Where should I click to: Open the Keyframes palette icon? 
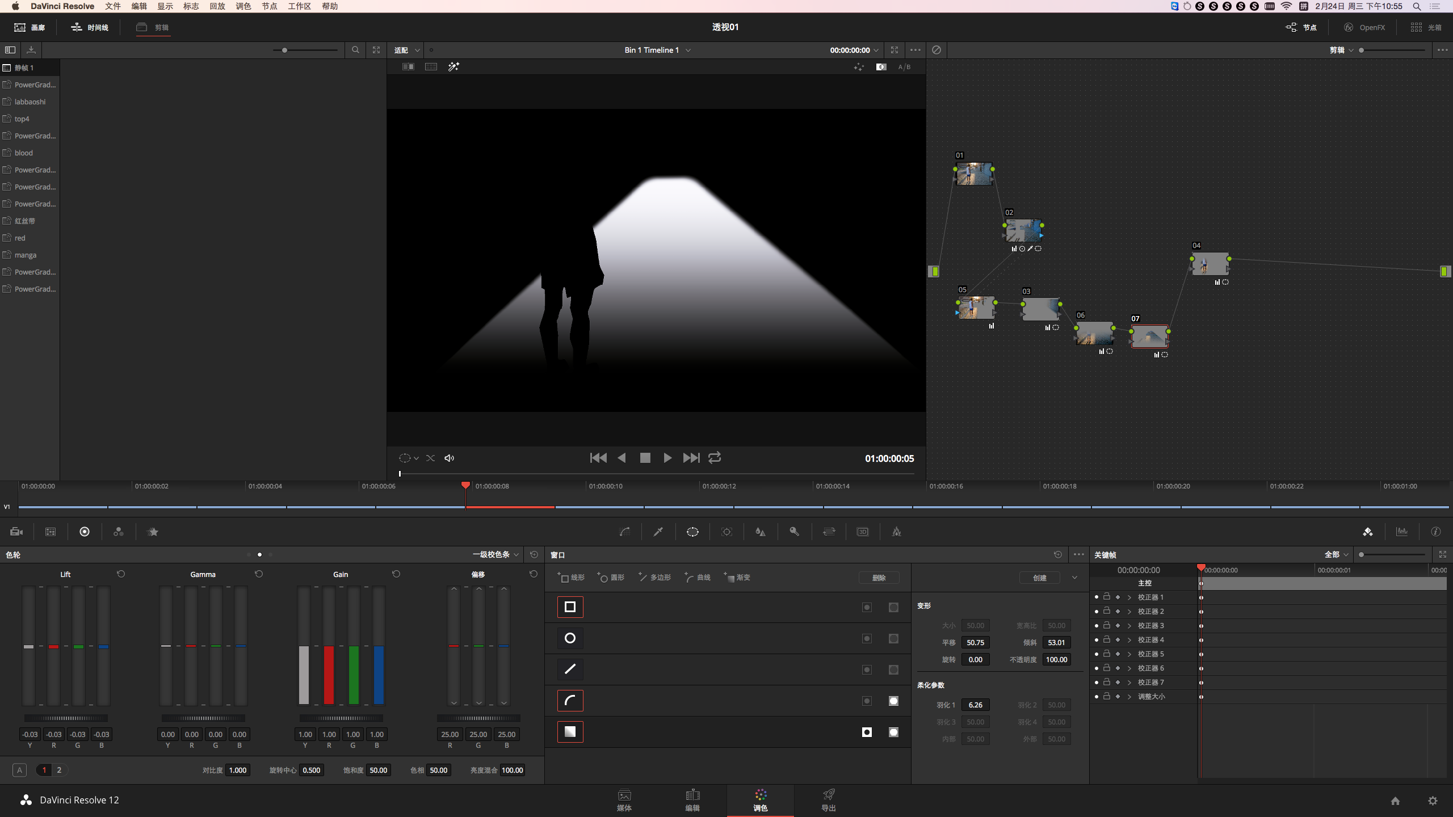(1368, 532)
